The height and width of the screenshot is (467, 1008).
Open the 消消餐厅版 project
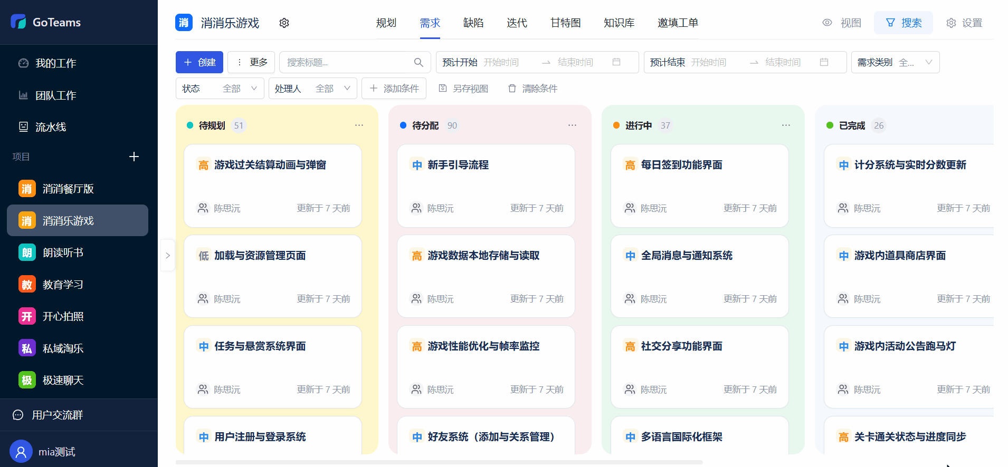(x=78, y=189)
